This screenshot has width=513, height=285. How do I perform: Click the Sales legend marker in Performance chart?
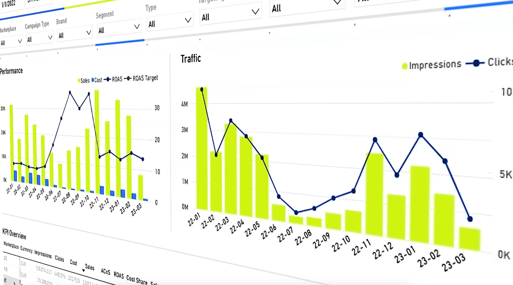79,81
